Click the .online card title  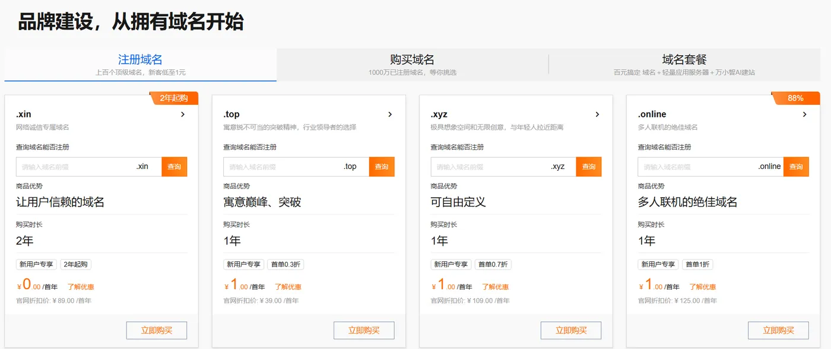(652, 114)
